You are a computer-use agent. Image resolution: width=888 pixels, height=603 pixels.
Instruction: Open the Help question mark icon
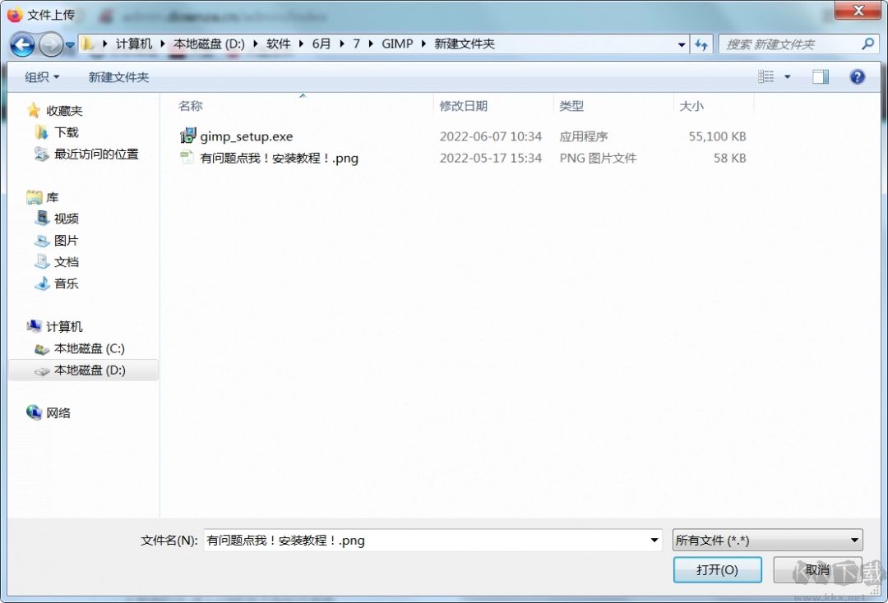858,76
